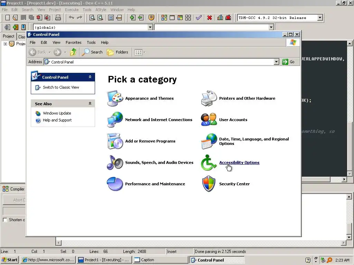This screenshot has width=354, height=265.
Task: Open Forward button history dropdown arrow
Action: click(65, 52)
